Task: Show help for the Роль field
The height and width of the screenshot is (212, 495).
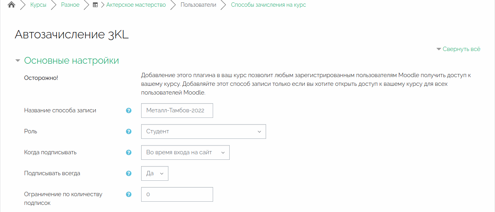Action: (128, 131)
